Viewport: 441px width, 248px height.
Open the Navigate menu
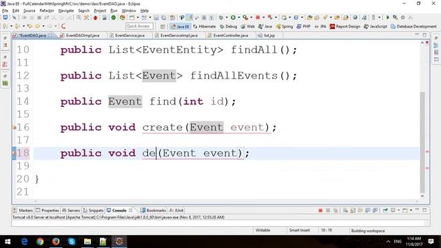point(66,11)
